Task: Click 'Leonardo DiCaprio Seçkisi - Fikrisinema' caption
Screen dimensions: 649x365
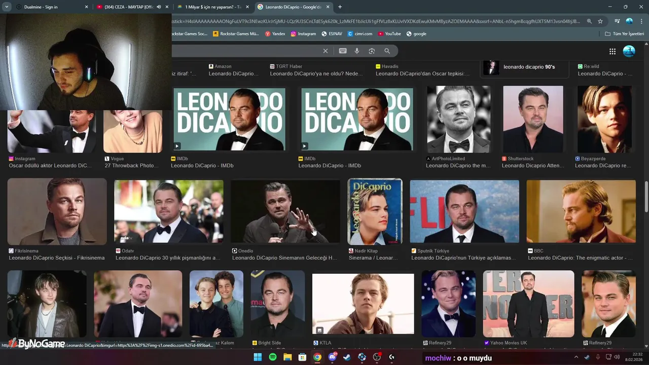Action: coord(57,258)
